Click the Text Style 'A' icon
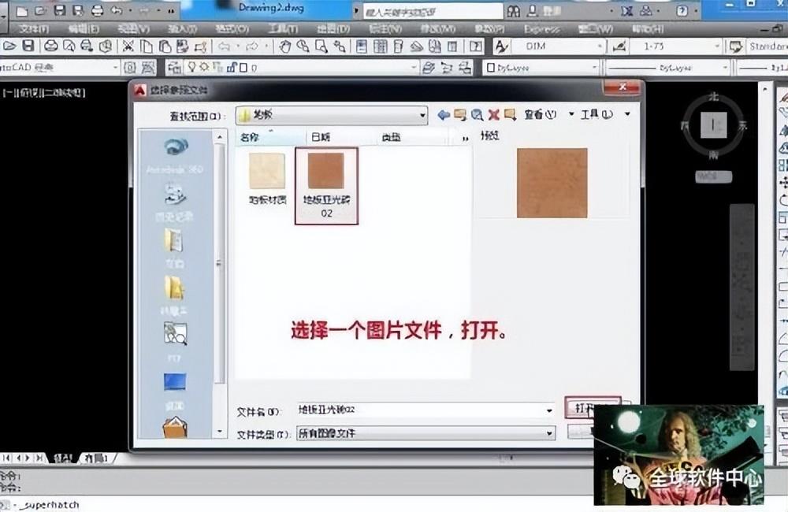 pyautogui.click(x=501, y=46)
